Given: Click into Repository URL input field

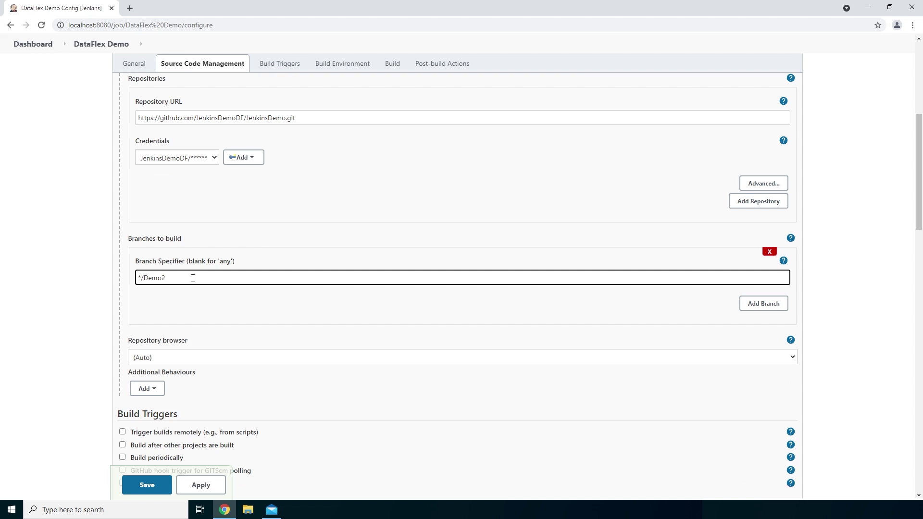Looking at the screenshot, I should coord(461,118).
